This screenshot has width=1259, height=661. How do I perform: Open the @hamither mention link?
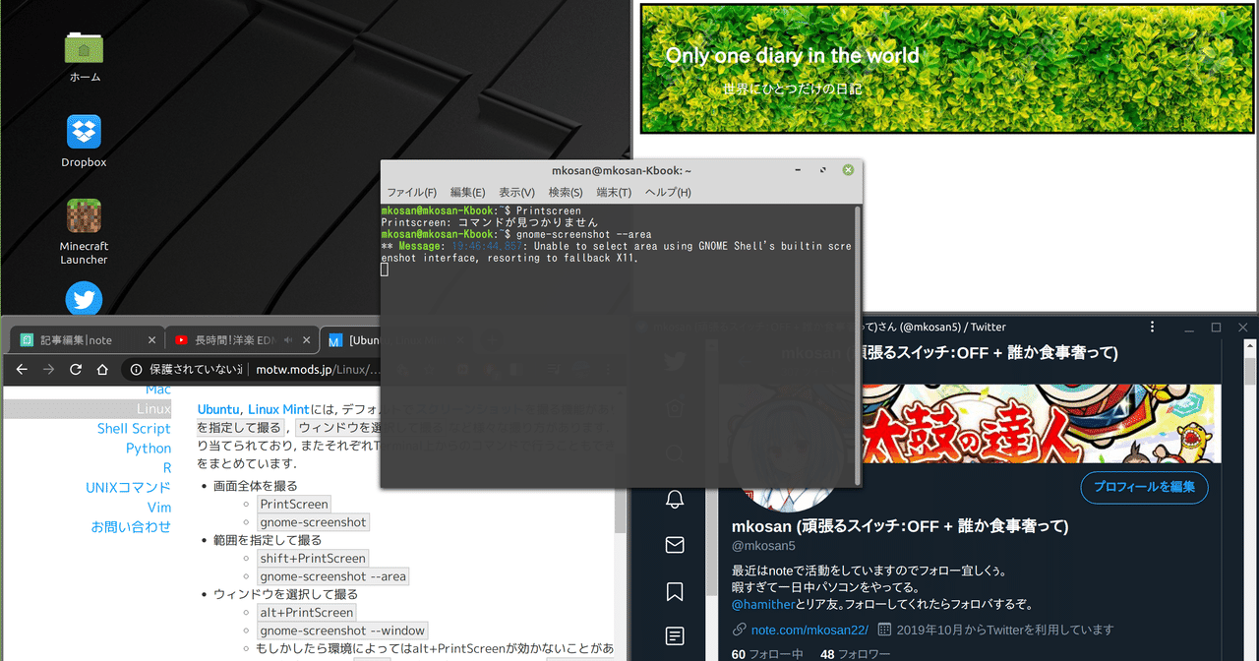(765, 605)
